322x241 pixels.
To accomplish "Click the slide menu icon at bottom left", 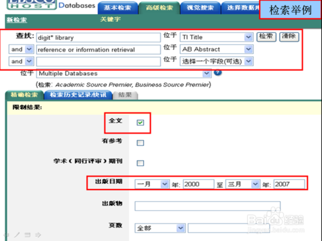I will coord(27,235).
